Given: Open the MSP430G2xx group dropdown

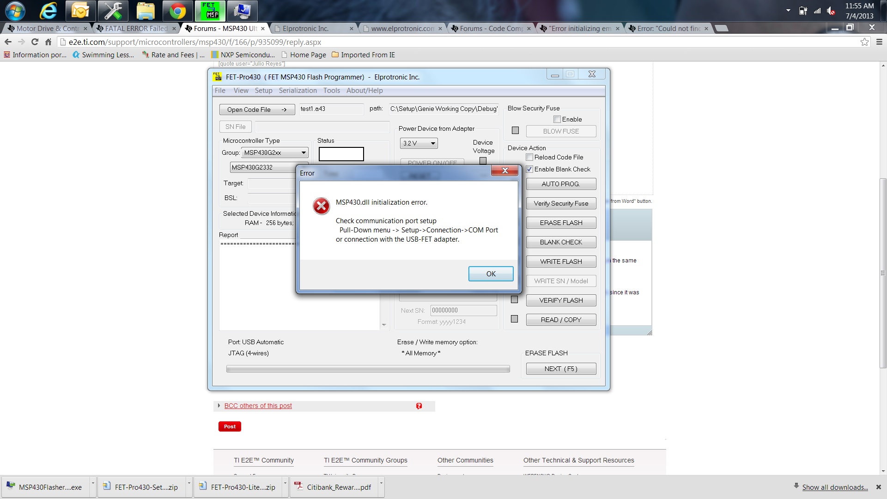Looking at the screenshot, I should click(275, 152).
